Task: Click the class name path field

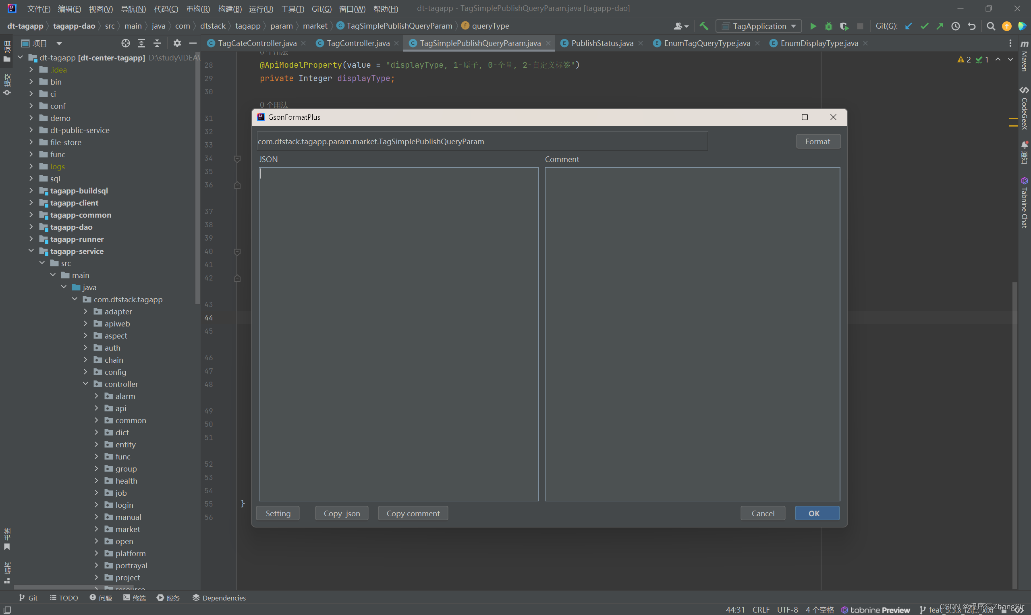Action: (483, 141)
